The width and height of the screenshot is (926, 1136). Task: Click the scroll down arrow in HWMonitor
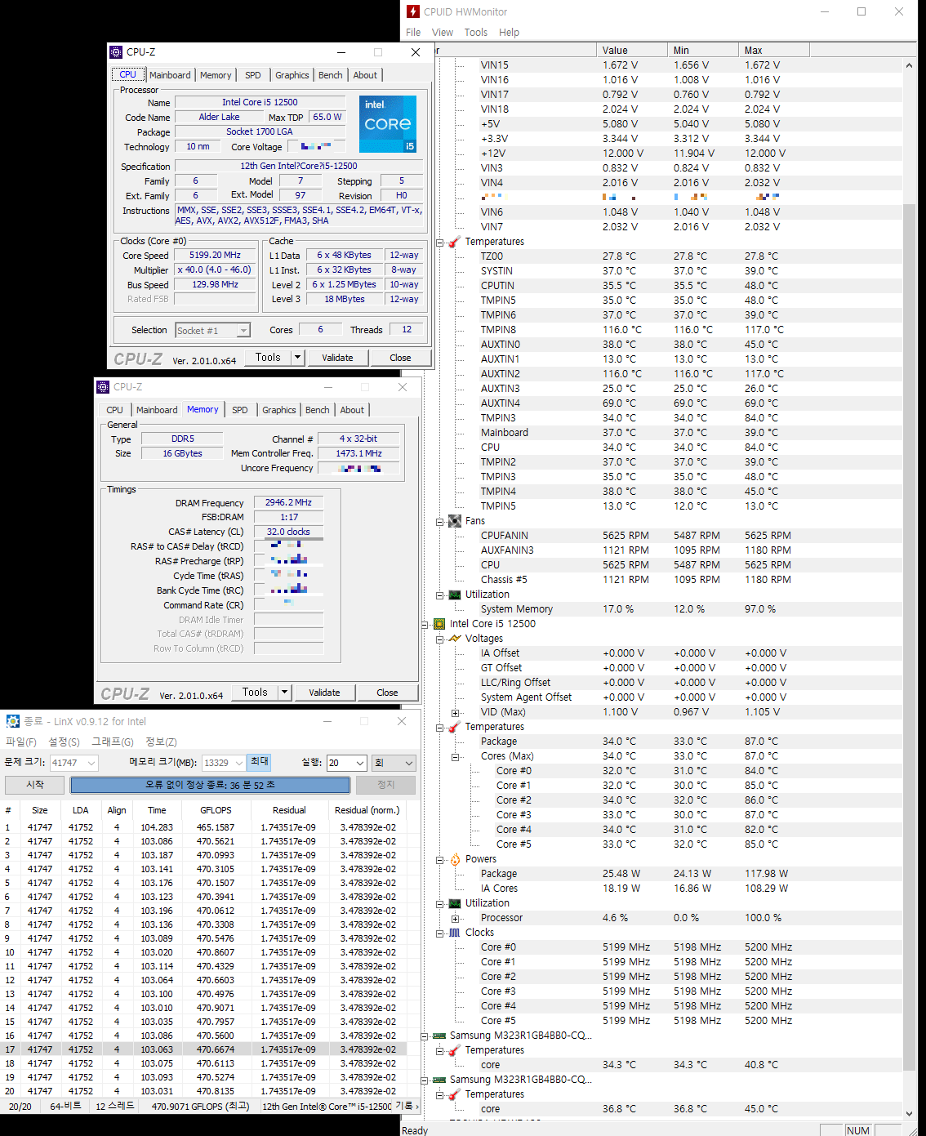tap(910, 1113)
